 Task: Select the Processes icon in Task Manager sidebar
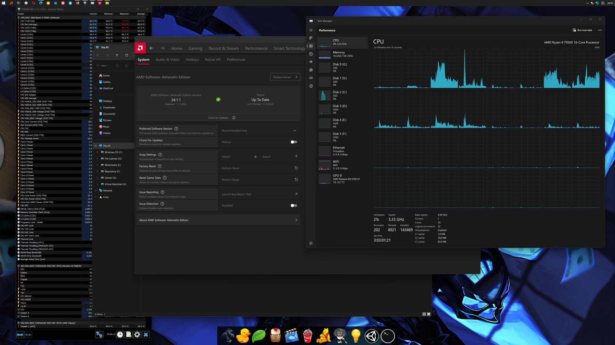[311, 38]
